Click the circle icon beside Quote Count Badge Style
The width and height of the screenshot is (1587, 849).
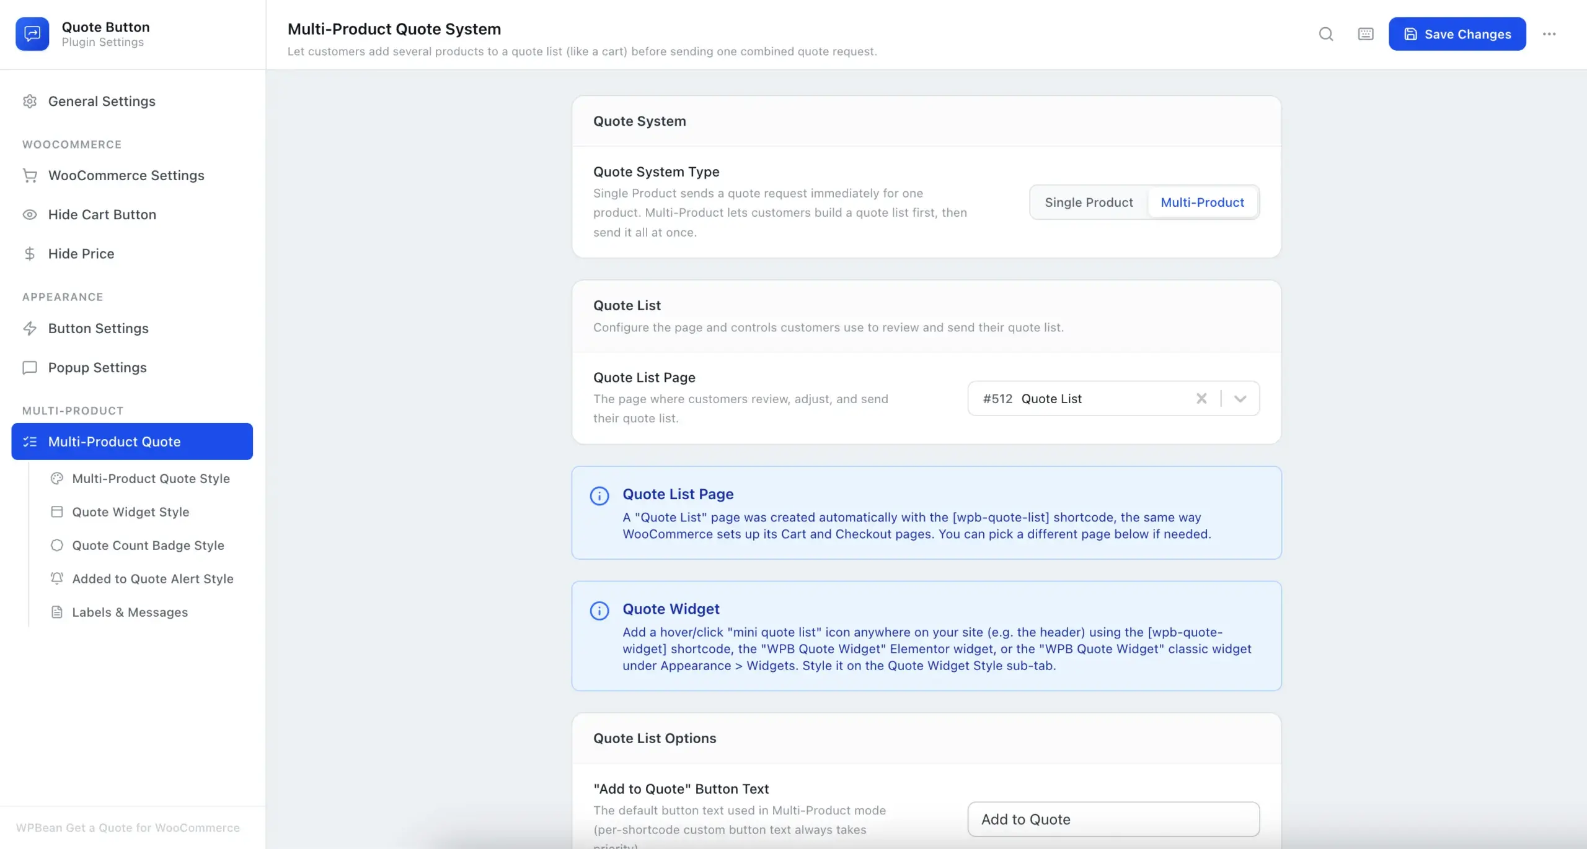point(57,545)
